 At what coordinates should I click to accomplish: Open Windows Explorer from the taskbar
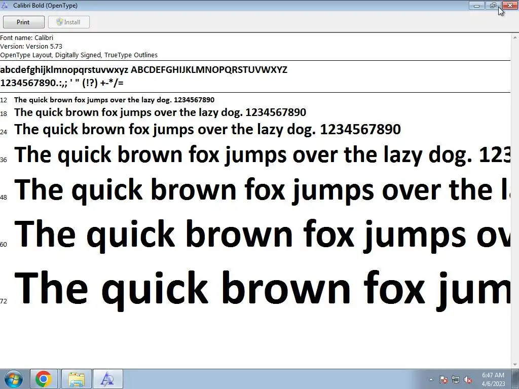click(x=77, y=379)
